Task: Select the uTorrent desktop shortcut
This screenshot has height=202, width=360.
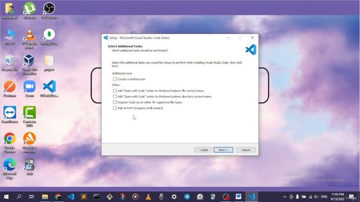Action: click(29, 11)
